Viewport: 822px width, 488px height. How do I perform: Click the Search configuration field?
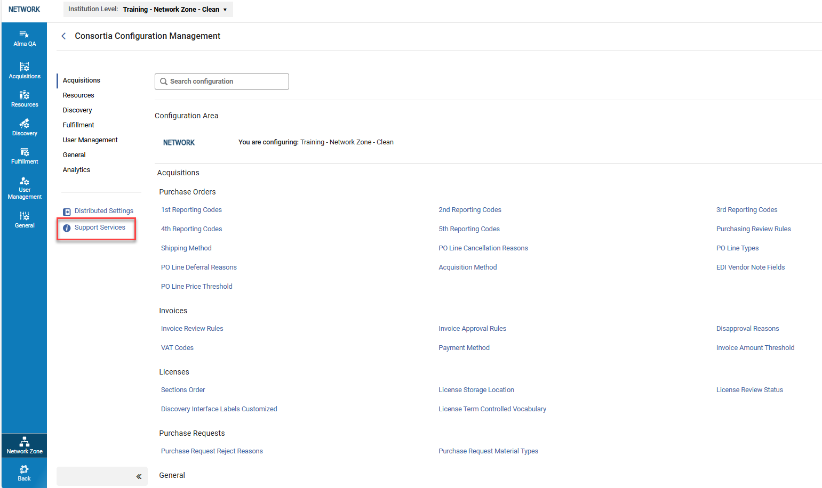click(x=222, y=82)
